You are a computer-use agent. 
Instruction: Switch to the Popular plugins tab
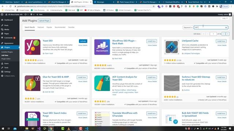point(49,27)
